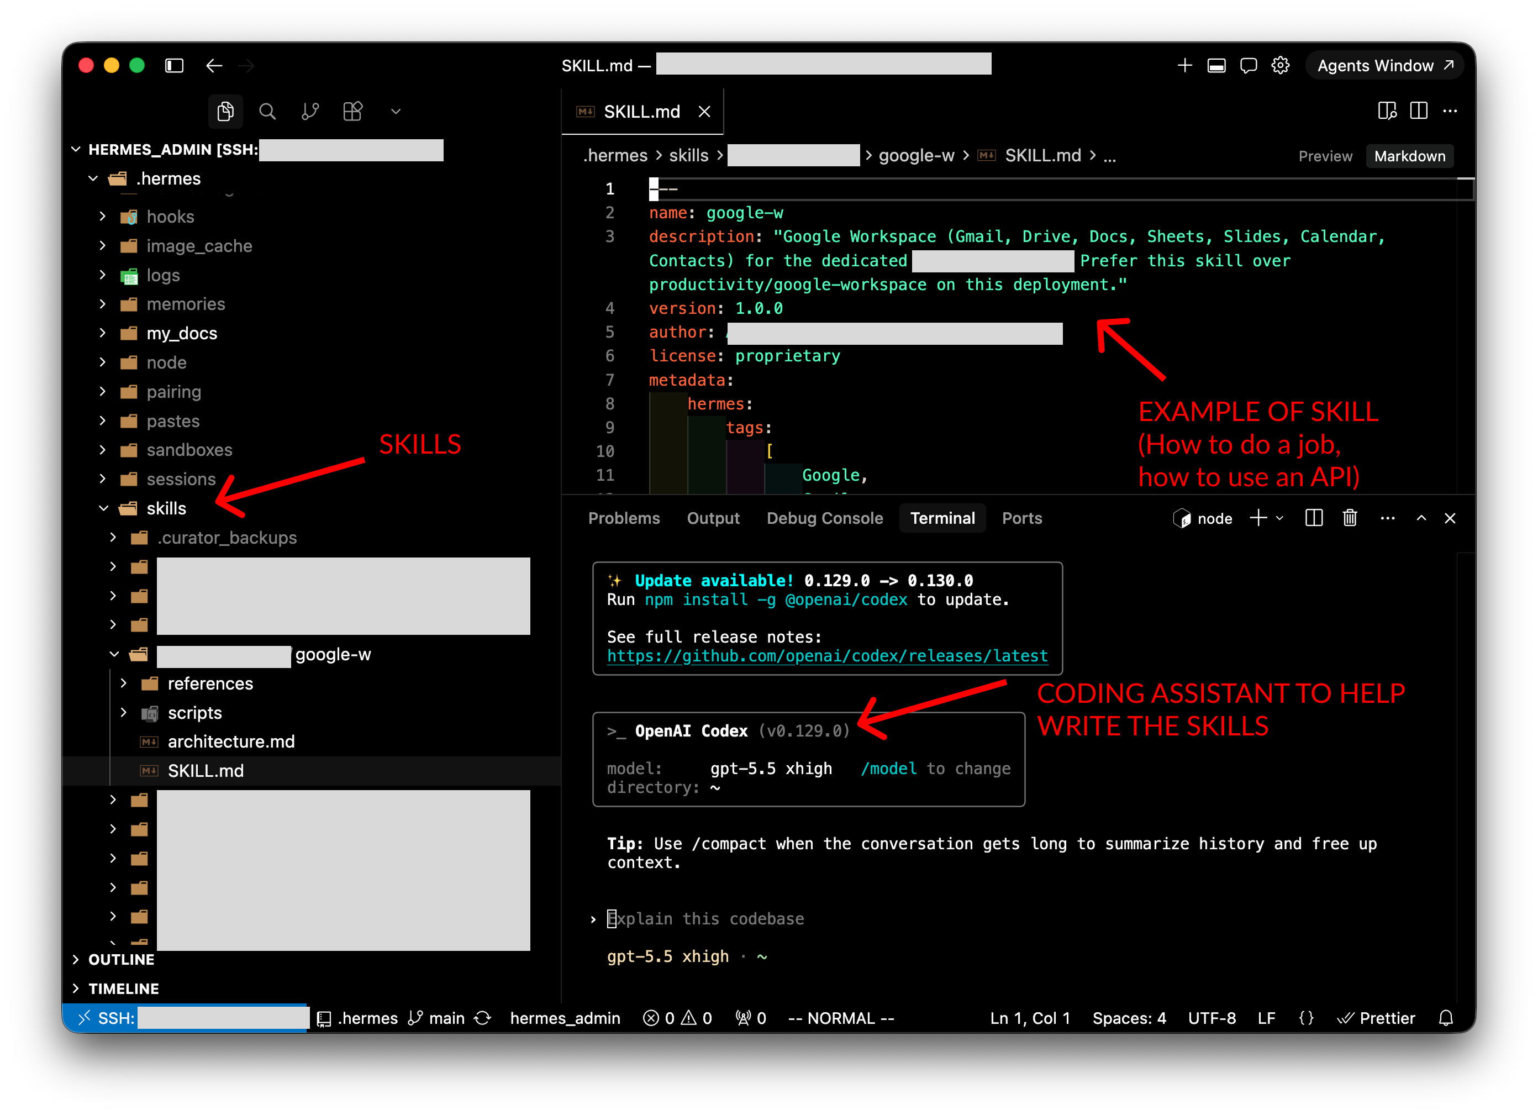Toggle the primary sidebar visibility
1538x1115 pixels.
pos(174,66)
